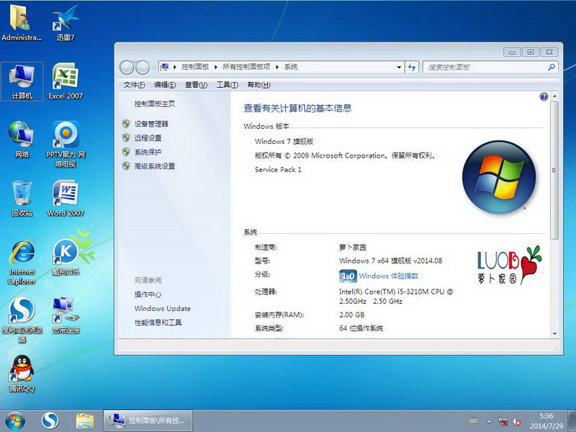
Task: Open the 回收站 recycle bin icon
Action: coord(22,199)
